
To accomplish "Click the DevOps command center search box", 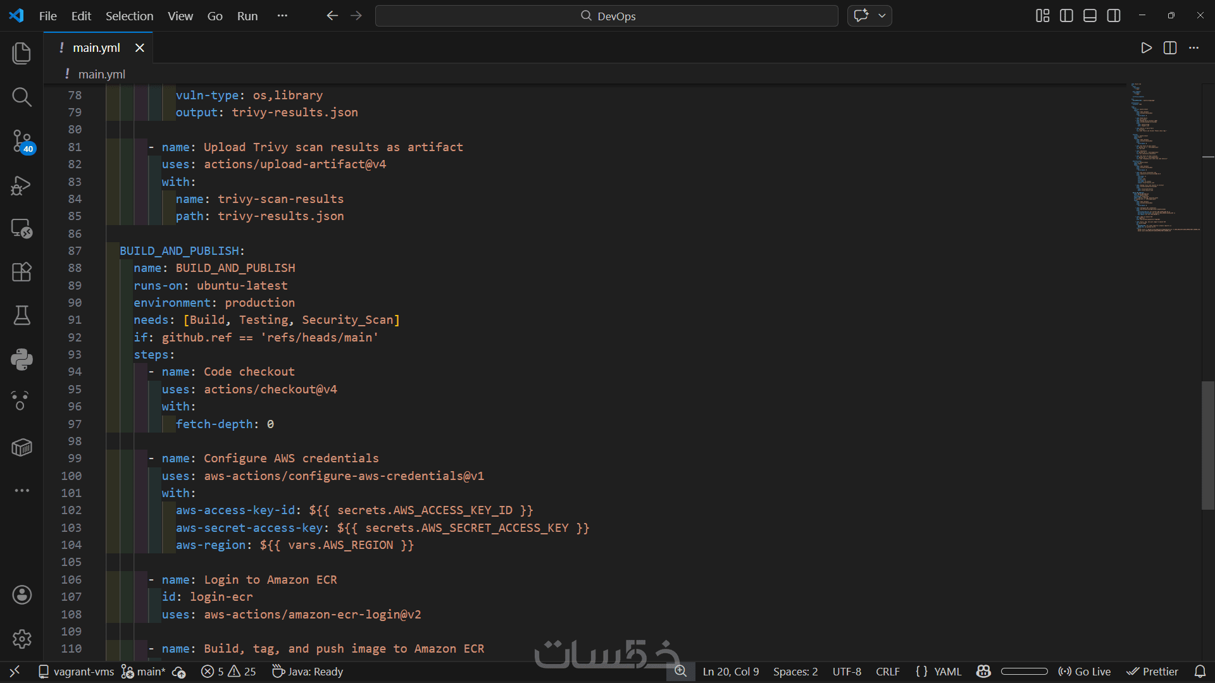I will (606, 16).
